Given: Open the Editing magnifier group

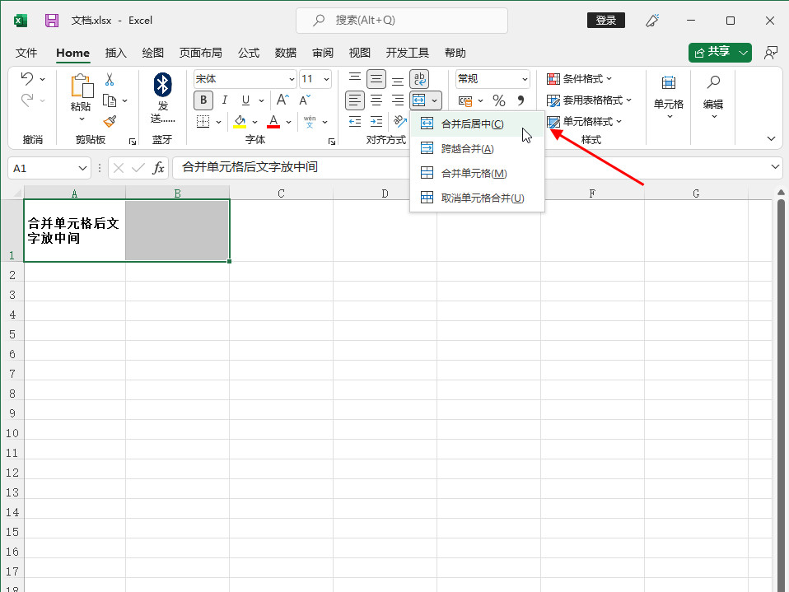Looking at the screenshot, I should 713,96.
